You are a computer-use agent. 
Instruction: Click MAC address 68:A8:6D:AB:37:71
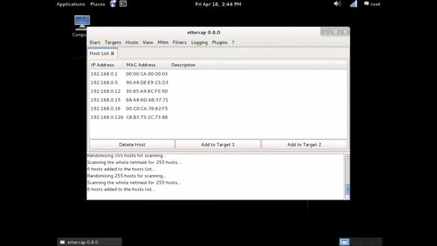click(x=147, y=100)
